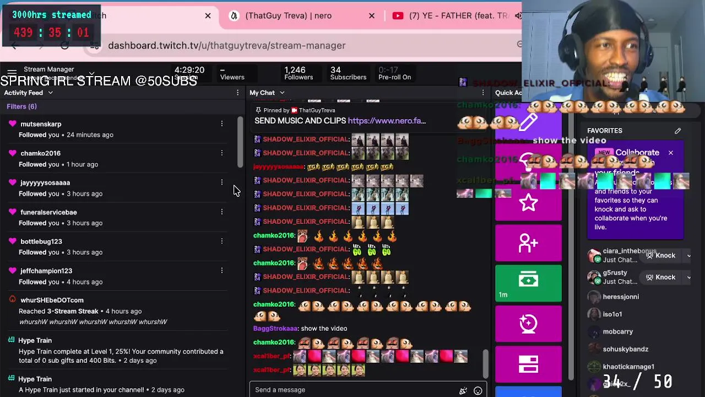
Task: Click the 34 Subscribers stat
Action: [348, 73]
